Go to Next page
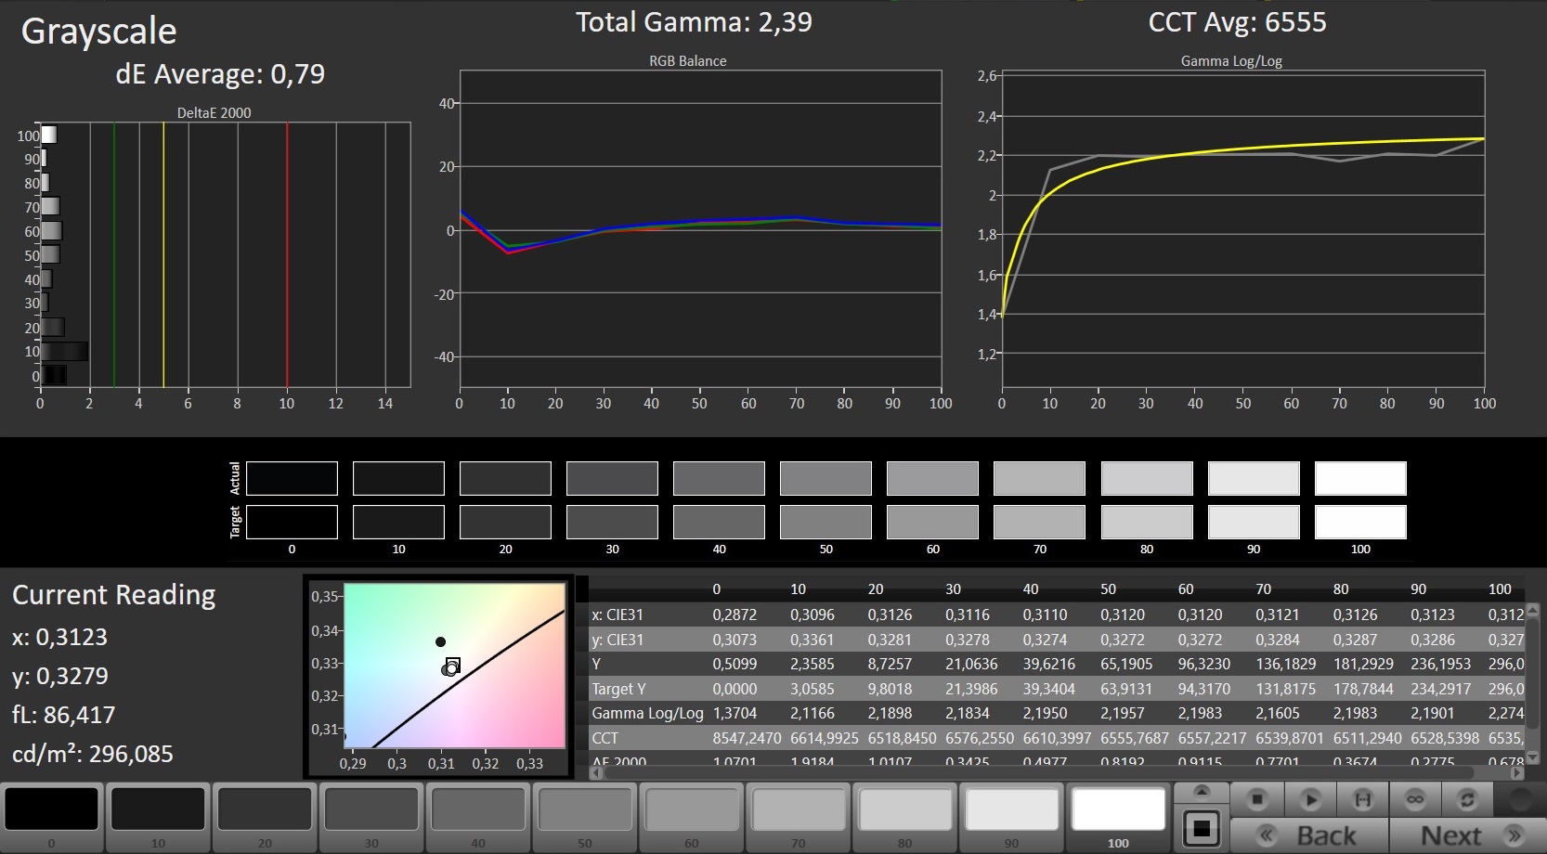Image resolution: width=1547 pixels, height=854 pixels. click(1468, 836)
